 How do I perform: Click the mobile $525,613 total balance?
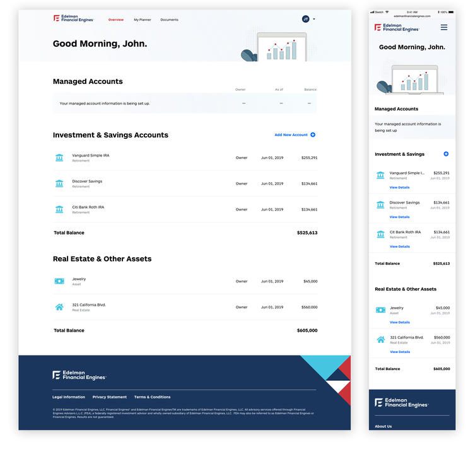441,264
